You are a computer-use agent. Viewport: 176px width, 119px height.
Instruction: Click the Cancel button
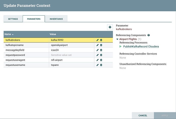pyautogui.click(x=143, y=115)
